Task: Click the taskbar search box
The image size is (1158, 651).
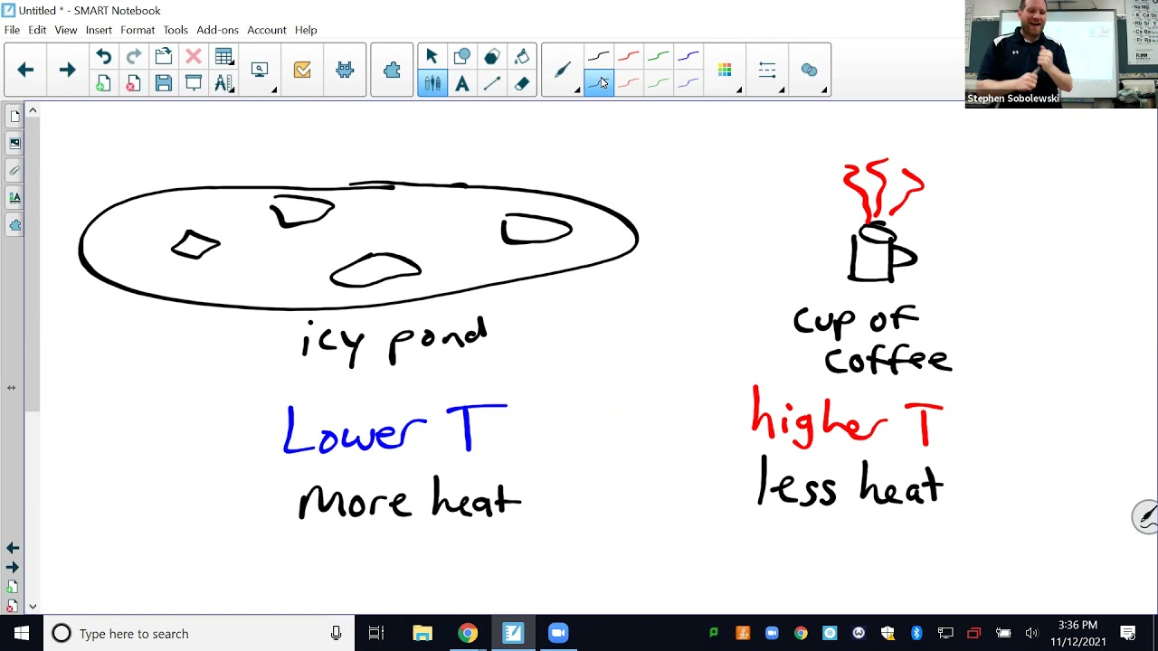Action: [x=199, y=633]
